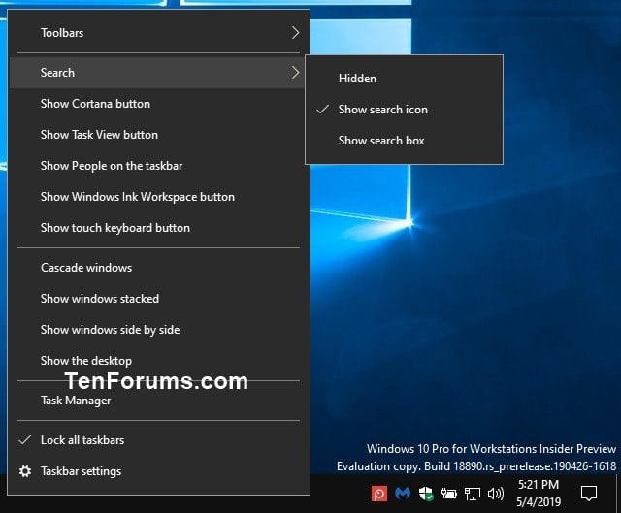This screenshot has width=621, height=513.
Task: Choose Cascade windows
Action: [x=158, y=268]
